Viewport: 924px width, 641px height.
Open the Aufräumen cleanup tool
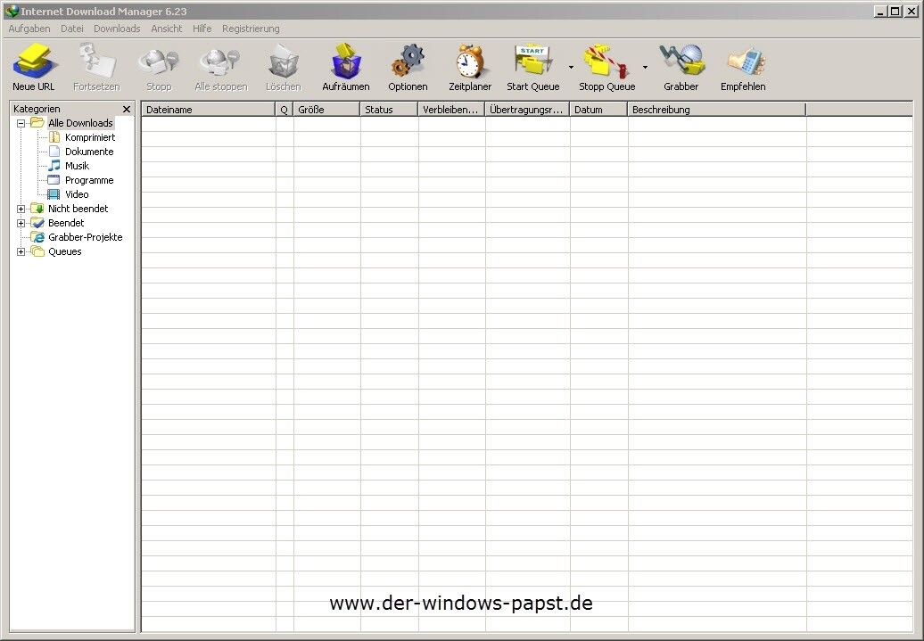[345, 62]
